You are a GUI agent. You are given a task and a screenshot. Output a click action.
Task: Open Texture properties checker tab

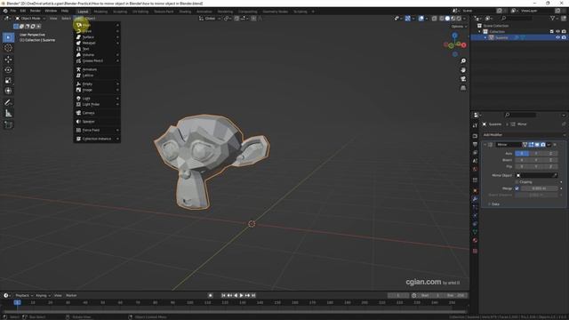pyautogui.click(x=475, y=251)
